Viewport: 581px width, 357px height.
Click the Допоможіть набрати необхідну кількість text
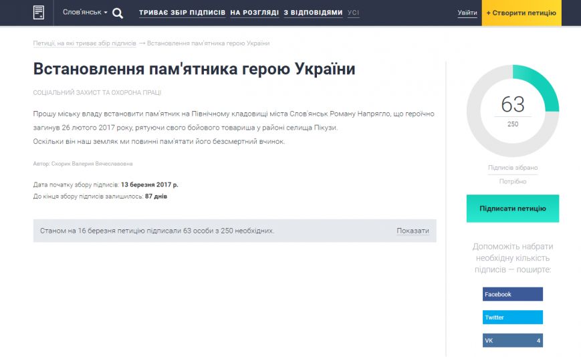(x=512, y=258)
